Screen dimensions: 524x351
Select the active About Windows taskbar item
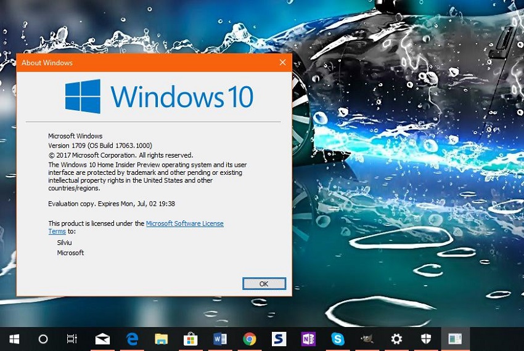(455, 339)
